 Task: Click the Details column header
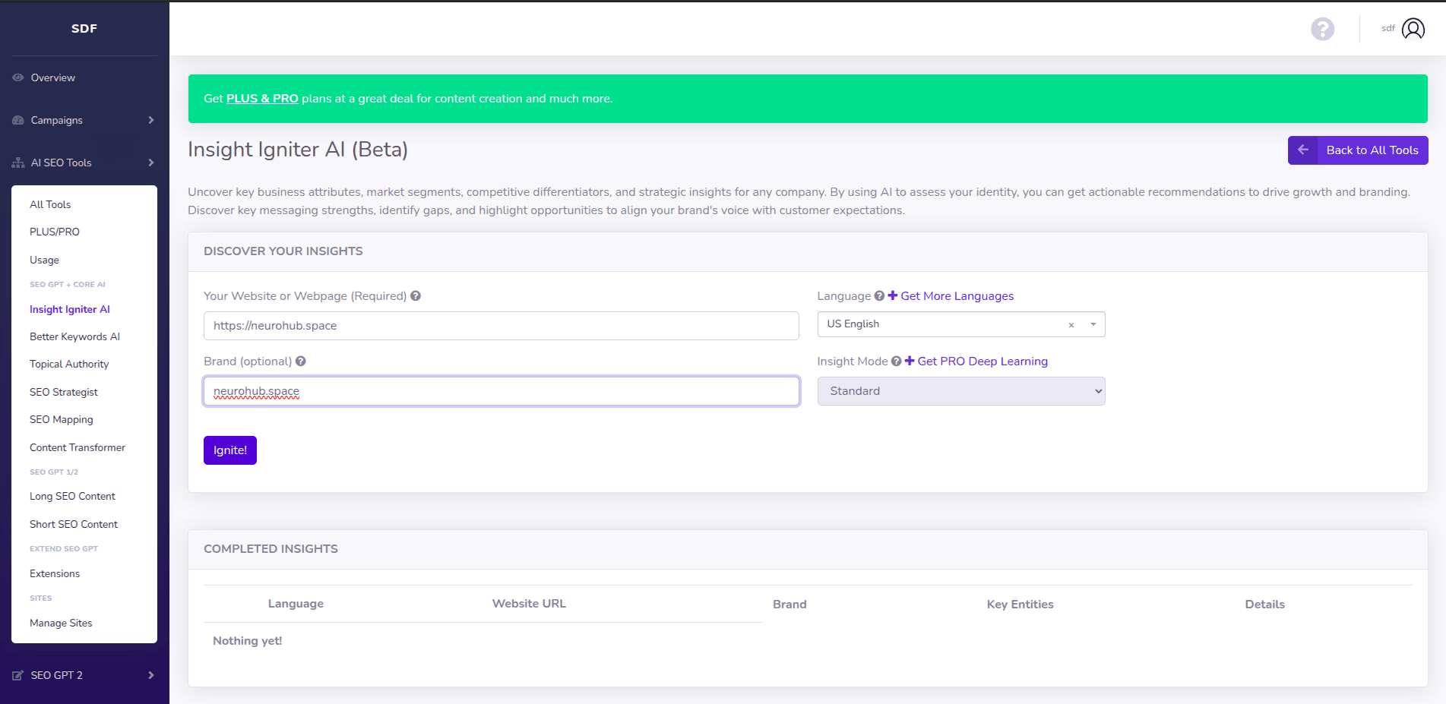tap(1264, 605)
